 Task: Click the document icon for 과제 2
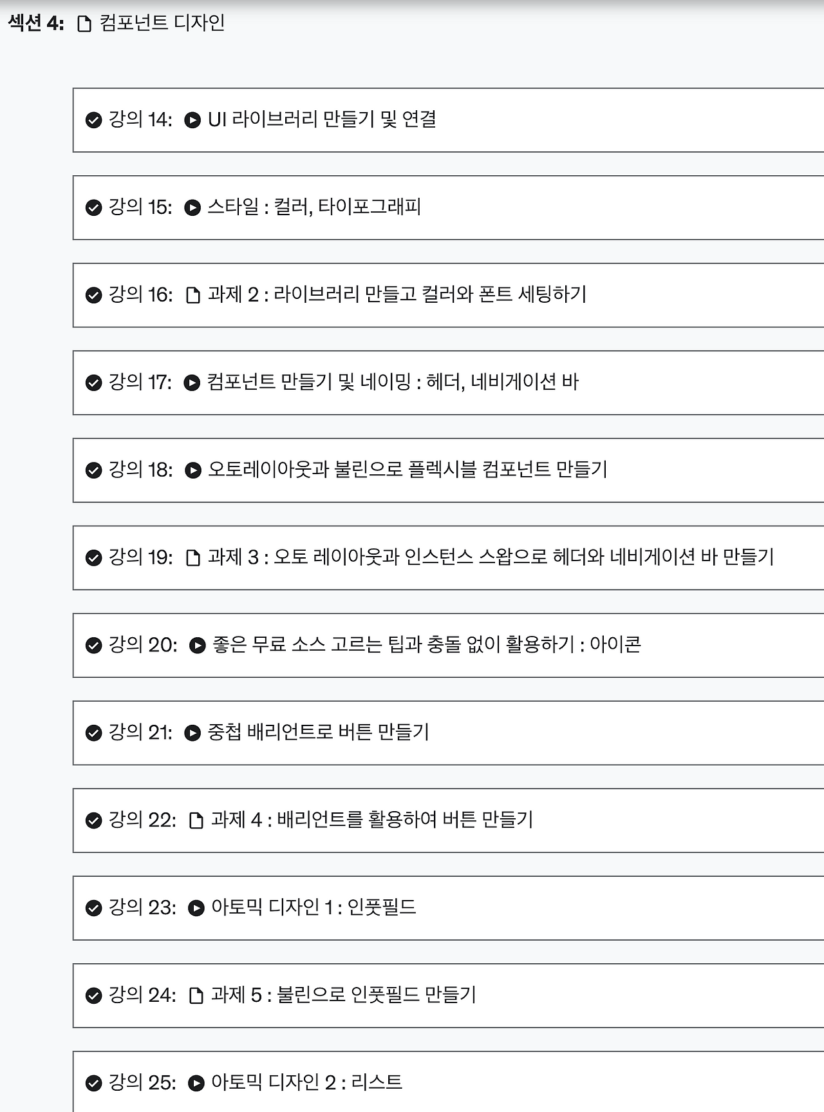pyautogui.click(x=193, y=294)
